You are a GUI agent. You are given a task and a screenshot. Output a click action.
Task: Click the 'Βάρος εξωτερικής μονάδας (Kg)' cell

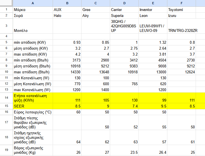tap(33, 150)
